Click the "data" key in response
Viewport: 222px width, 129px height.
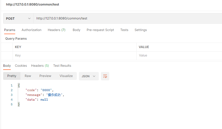click(31, 100)
